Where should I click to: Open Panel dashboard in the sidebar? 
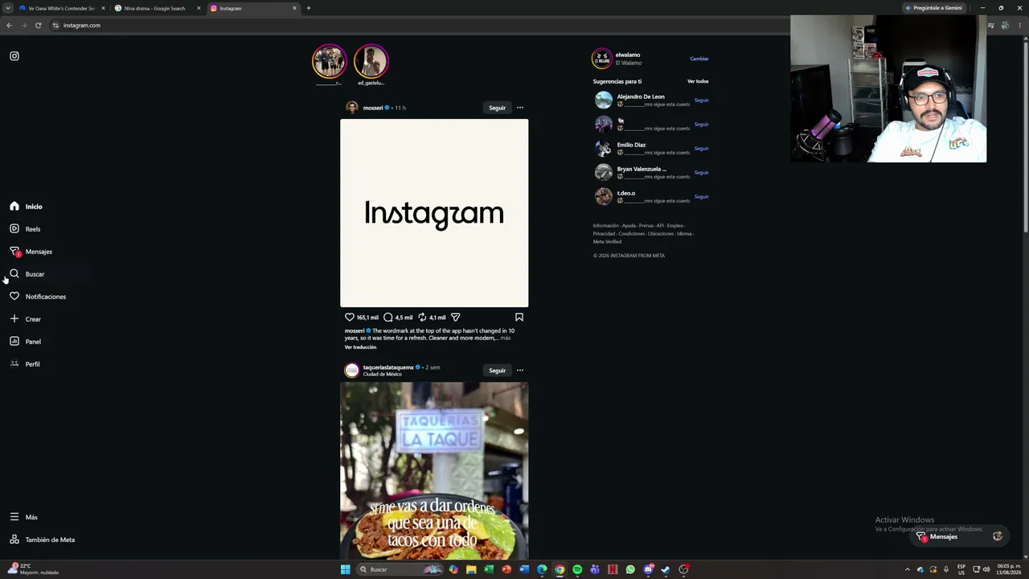click(25, 342)
